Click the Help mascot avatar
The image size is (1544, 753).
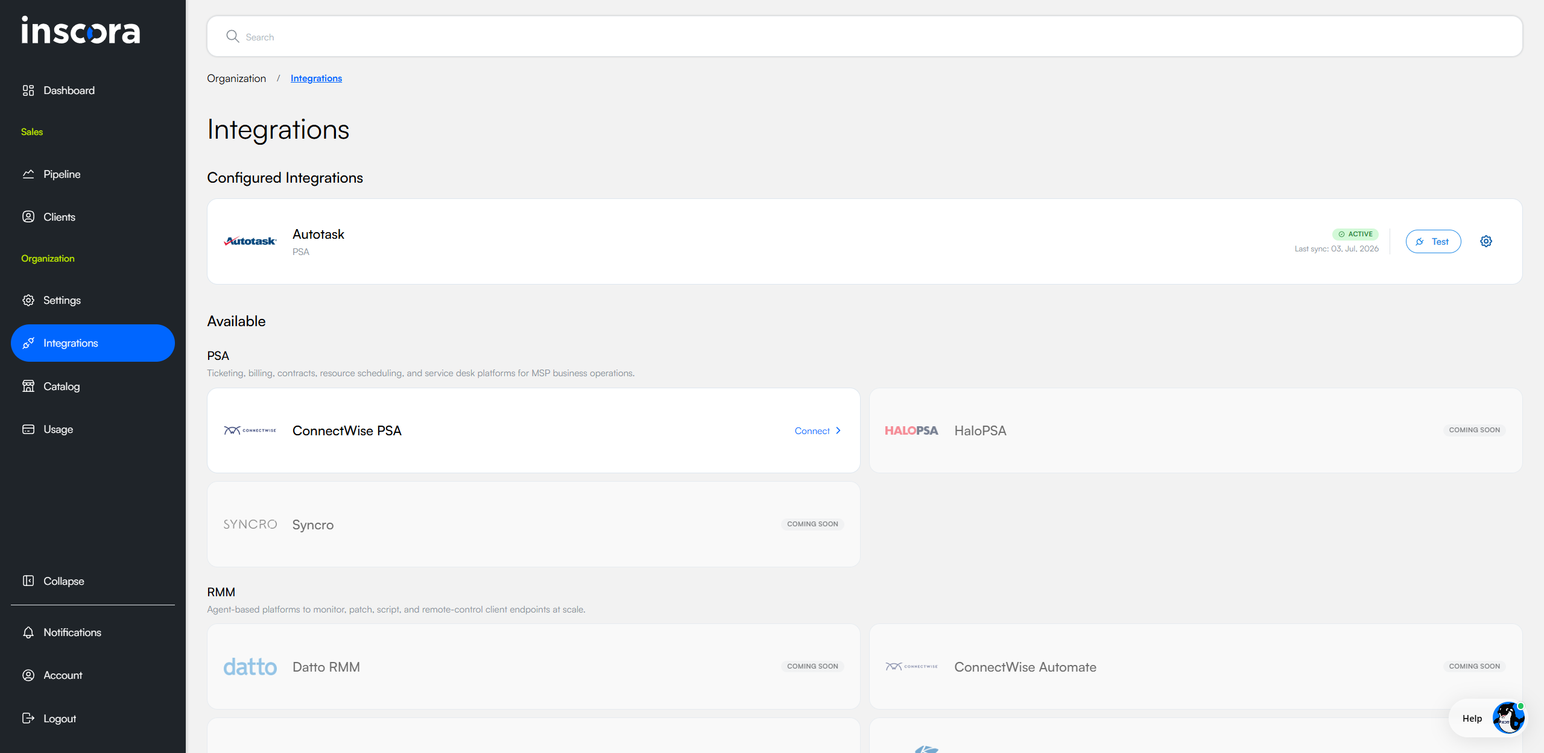pyautogui.click(x=1508, y=718)
